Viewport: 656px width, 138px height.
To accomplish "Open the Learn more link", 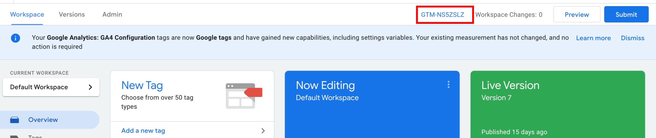I will (x=593, y=38).
